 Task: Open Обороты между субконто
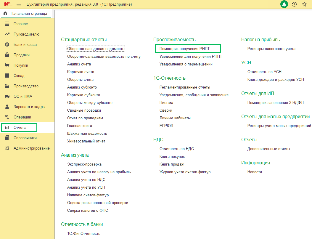point(90,103)
